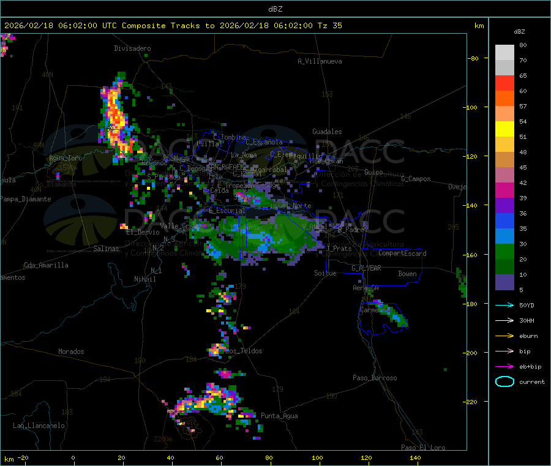
Task: Click the Punta_Agua map label
Action: pos(279,416)
